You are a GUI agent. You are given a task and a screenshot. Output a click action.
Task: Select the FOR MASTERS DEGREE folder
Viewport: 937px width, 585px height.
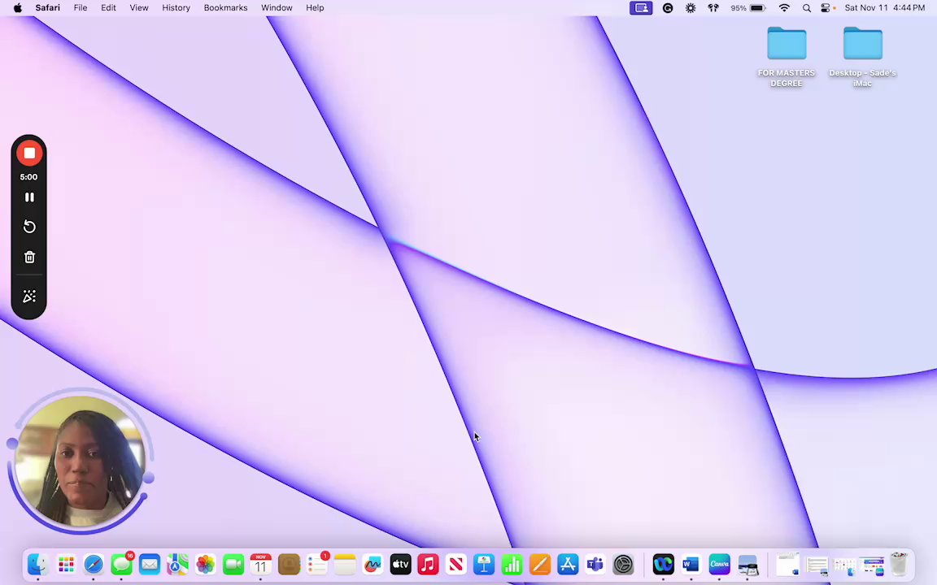click(787, 56)
